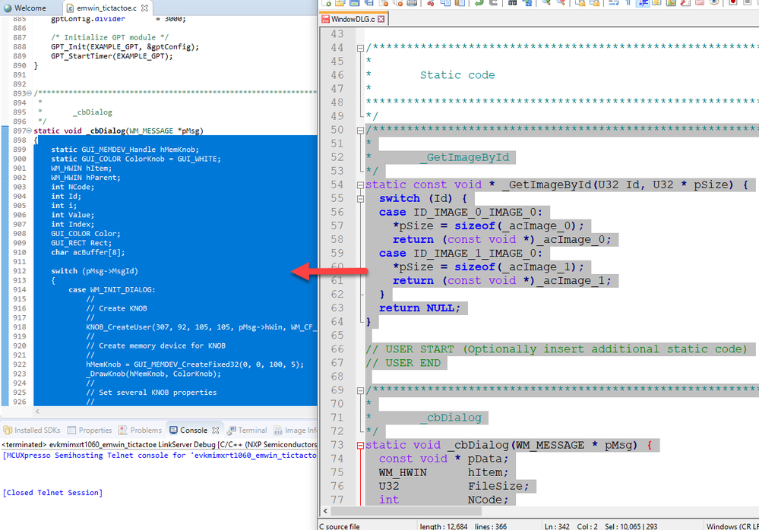This screenshot has height=530, width=759.
Task: Collapse the switch block fold at line 55
Action: click(360, 199)
